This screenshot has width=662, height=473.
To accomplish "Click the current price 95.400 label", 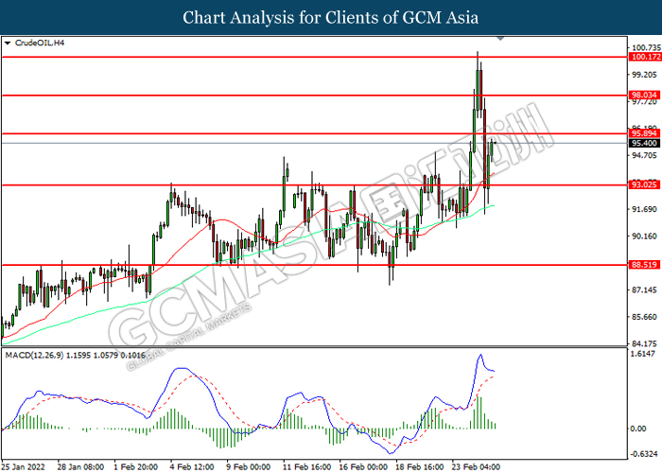I will [645, 143].
